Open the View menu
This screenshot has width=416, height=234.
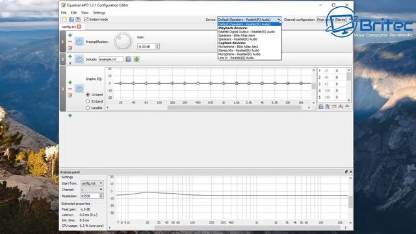pos(84,13)
